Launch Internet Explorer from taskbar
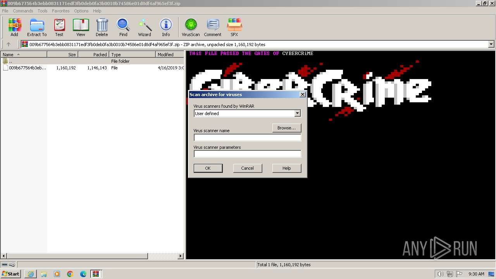This screenshot has height=279, width=496. [x=31, y=274]
